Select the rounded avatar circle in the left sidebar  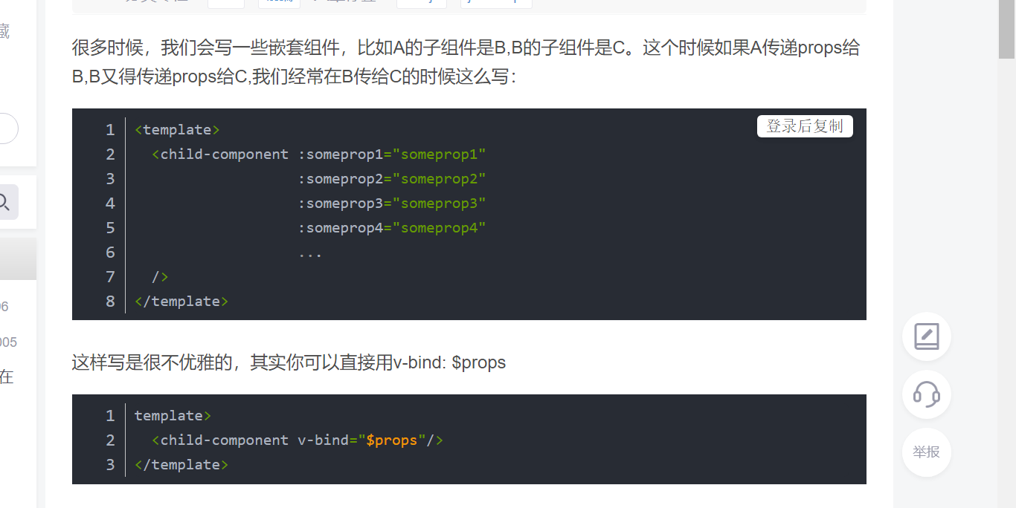(6, 128)
